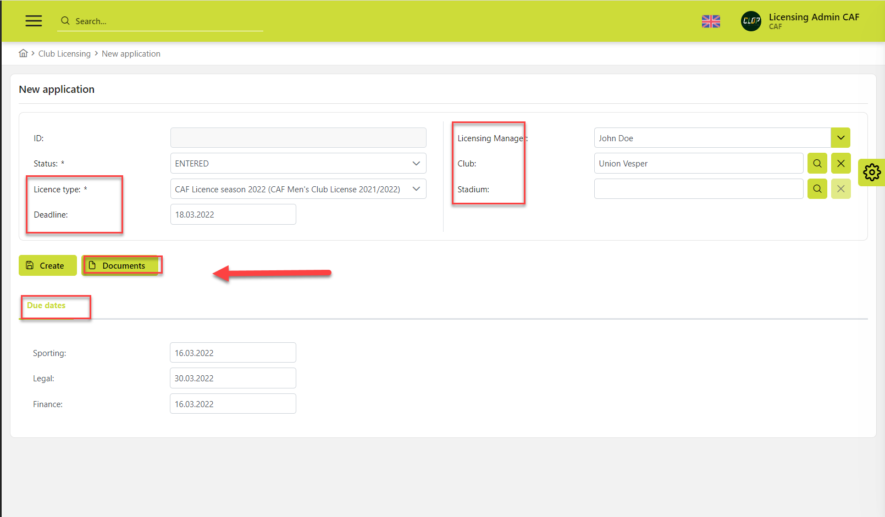Search for a stadium using magnifier icon
Screen dimensions: 885x517
pyautogui.click(x=817, y=189)
